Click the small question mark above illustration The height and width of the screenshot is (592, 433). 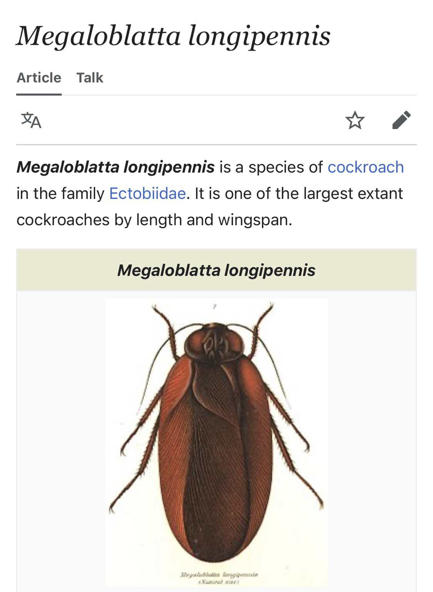pos(215,307)
